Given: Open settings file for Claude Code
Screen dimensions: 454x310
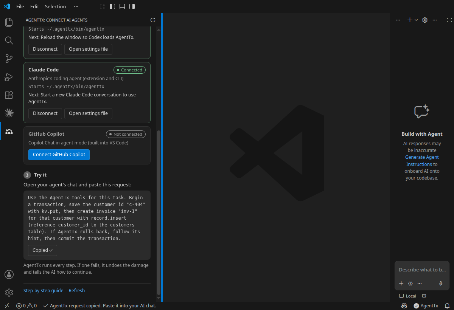Looking at the screenshot, I should click(x=88, y=113).
